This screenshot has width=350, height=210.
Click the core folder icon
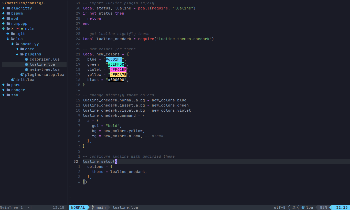tap(22, 49)
